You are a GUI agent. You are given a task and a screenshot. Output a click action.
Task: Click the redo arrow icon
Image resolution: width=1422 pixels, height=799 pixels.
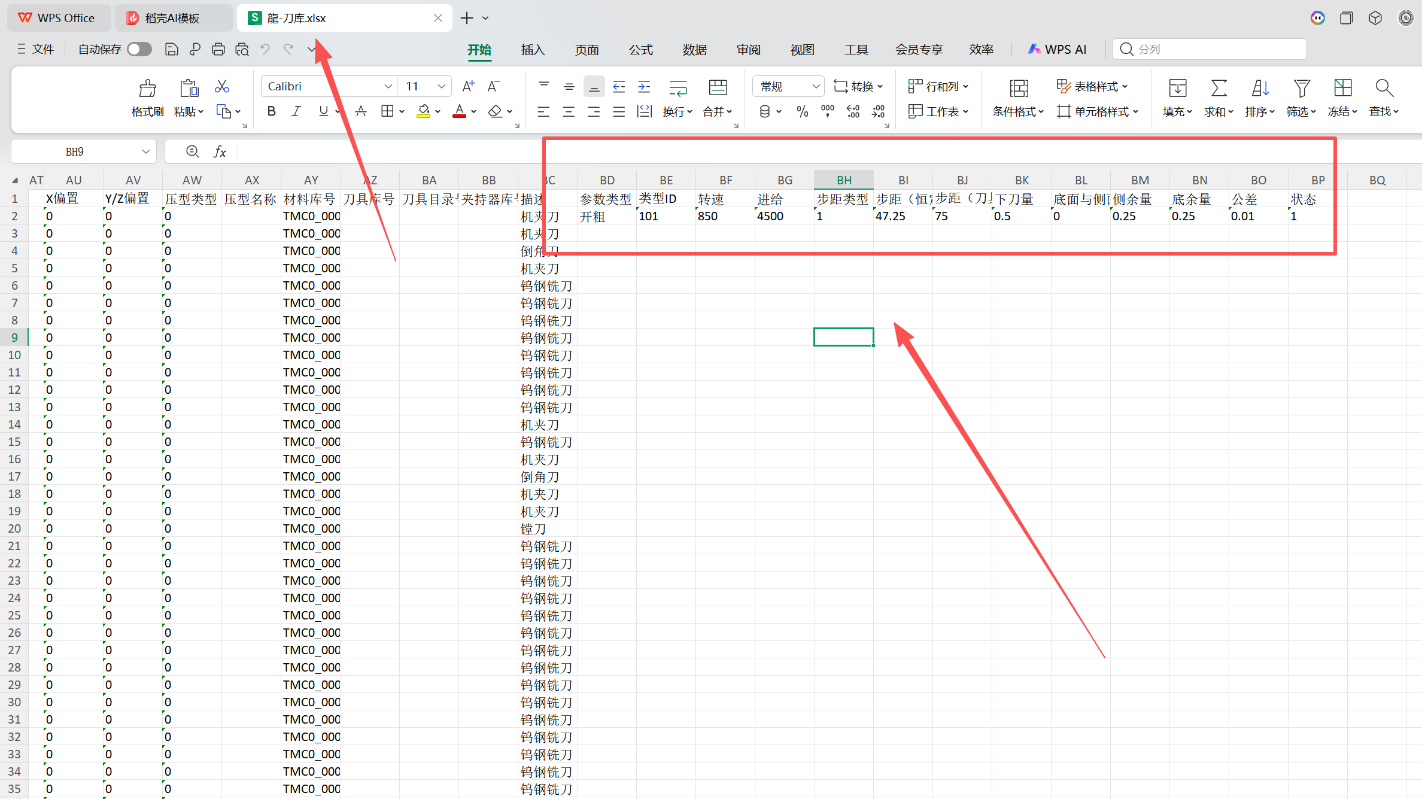[x=288, y=49]
